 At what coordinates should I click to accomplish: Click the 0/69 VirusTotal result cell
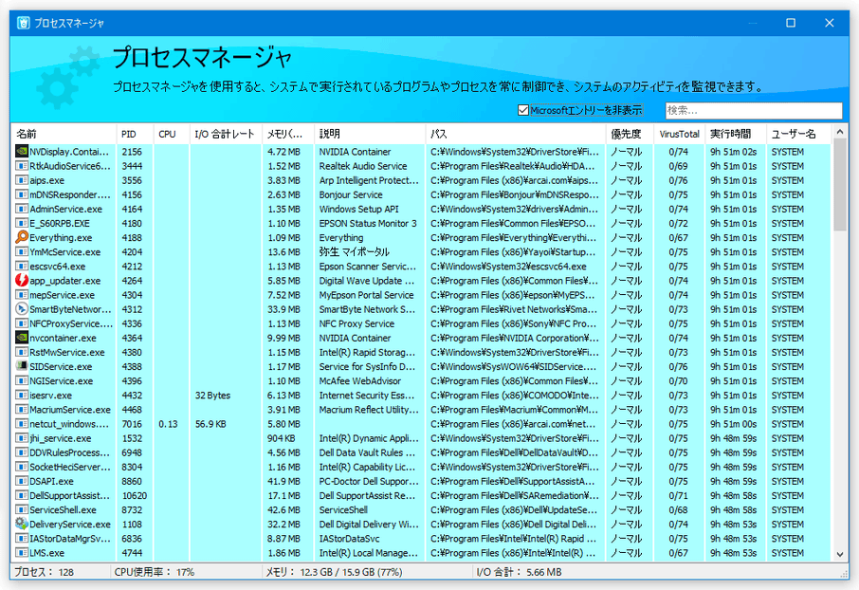(x=678, y=166)
